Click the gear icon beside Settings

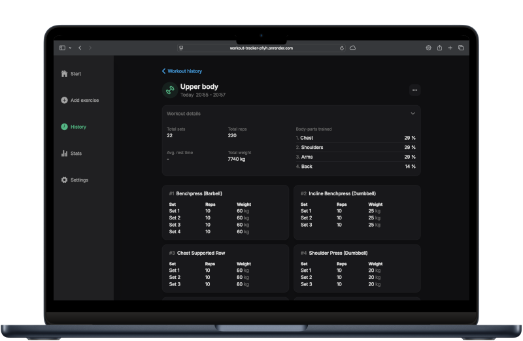(x=64, y=180)
